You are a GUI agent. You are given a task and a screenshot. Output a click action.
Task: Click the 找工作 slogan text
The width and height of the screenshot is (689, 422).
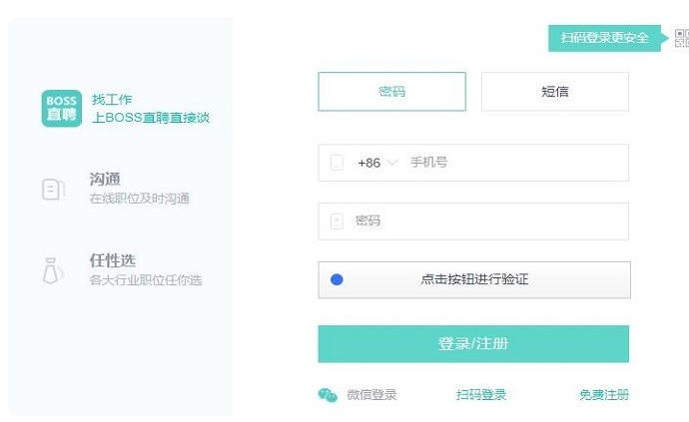(x=112, y=99)
